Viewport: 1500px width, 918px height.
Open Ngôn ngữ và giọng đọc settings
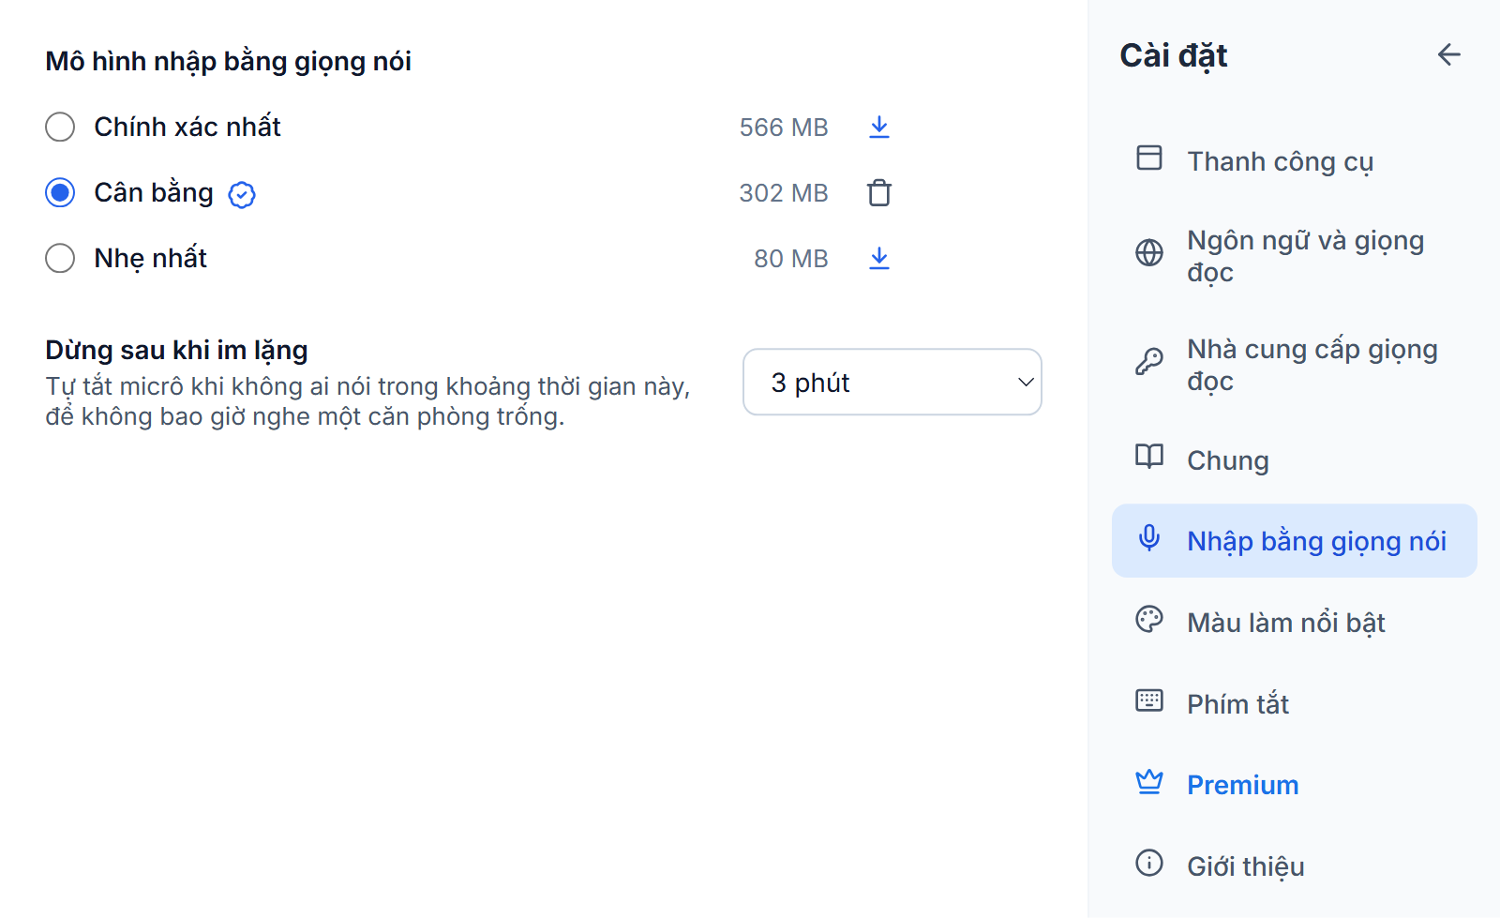pos(1294,256)
